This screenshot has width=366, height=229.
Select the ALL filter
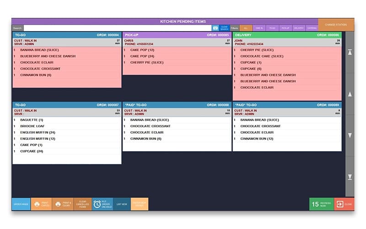(x=246, y=28)
